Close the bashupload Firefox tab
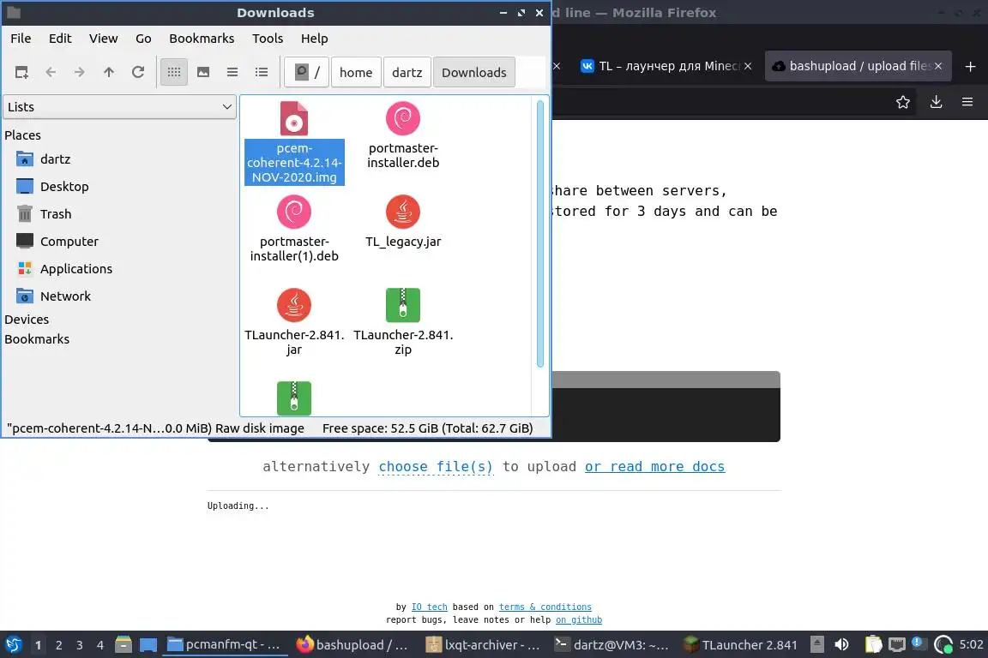 (x=938, y=66)
